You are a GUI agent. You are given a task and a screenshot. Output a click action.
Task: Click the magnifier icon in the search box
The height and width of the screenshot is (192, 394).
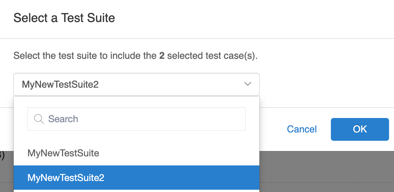(39, 119)
